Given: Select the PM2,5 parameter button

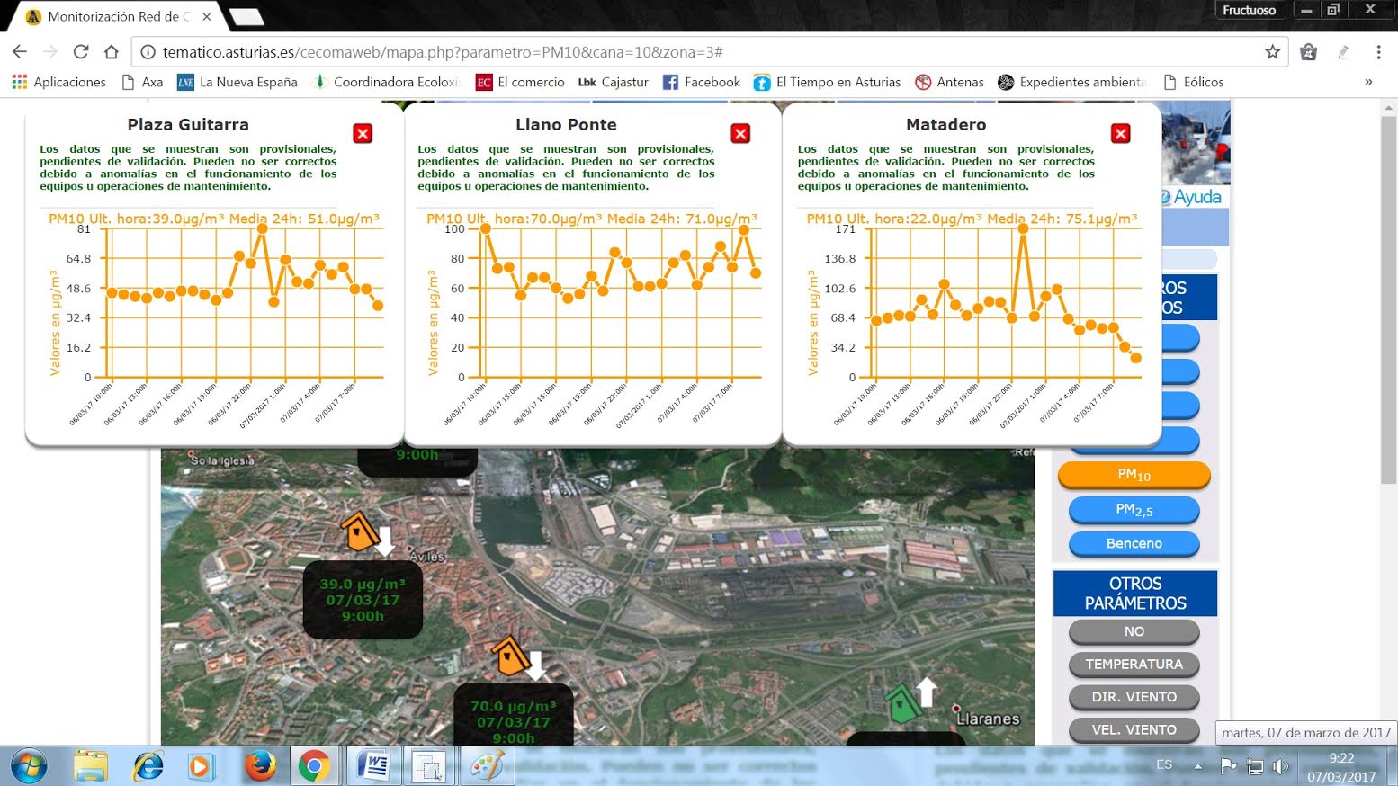Looking at the screenshot, I should pyautogui.click(x=1134, y=510).
